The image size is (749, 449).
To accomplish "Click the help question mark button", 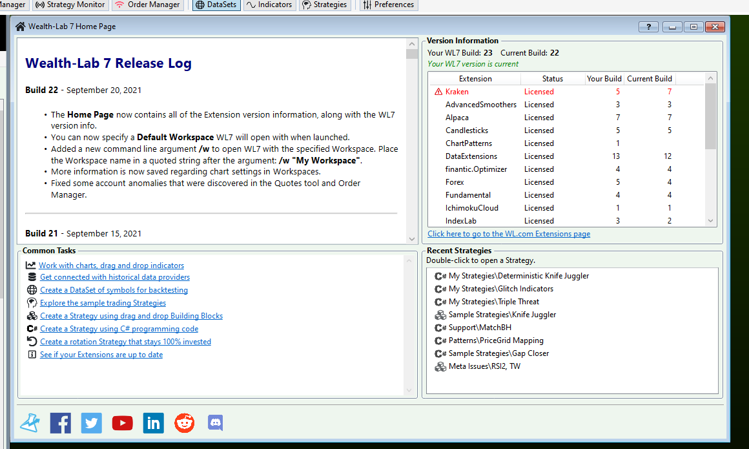I will pos(648,26).
